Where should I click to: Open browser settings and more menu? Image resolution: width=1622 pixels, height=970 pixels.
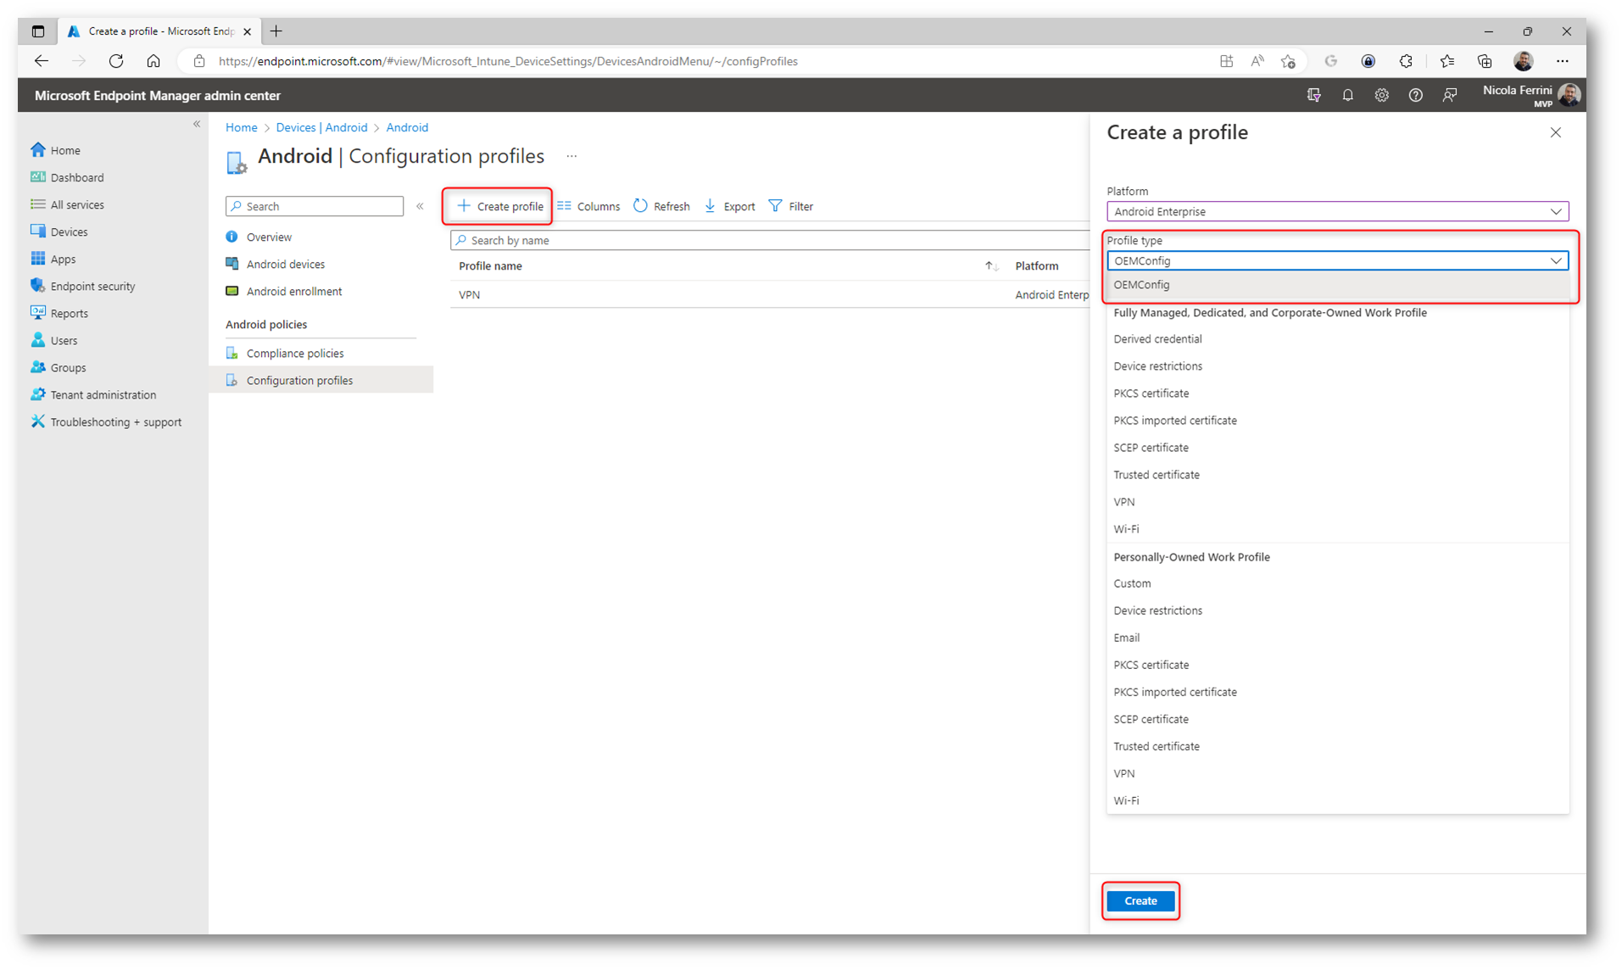(x=1562, y=61)
